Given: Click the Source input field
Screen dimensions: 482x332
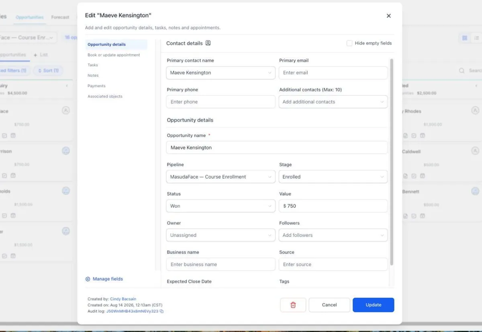Looking at the screenshot, I should point(333,265).
